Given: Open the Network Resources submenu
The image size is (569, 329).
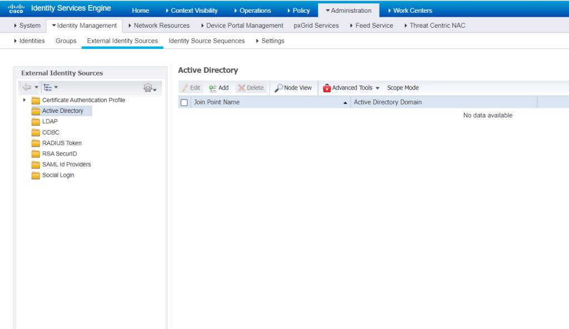Looking at the screenshot, I should 159,26.
